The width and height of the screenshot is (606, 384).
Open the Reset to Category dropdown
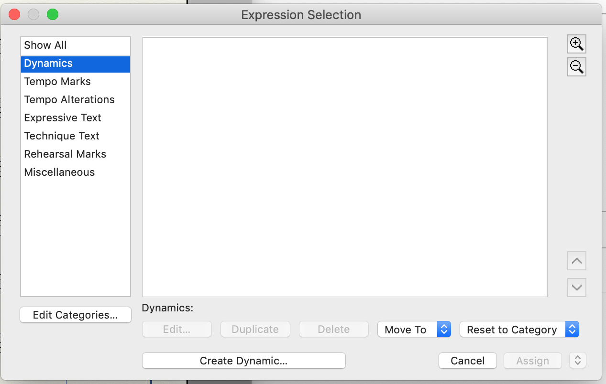coord(519,330)
